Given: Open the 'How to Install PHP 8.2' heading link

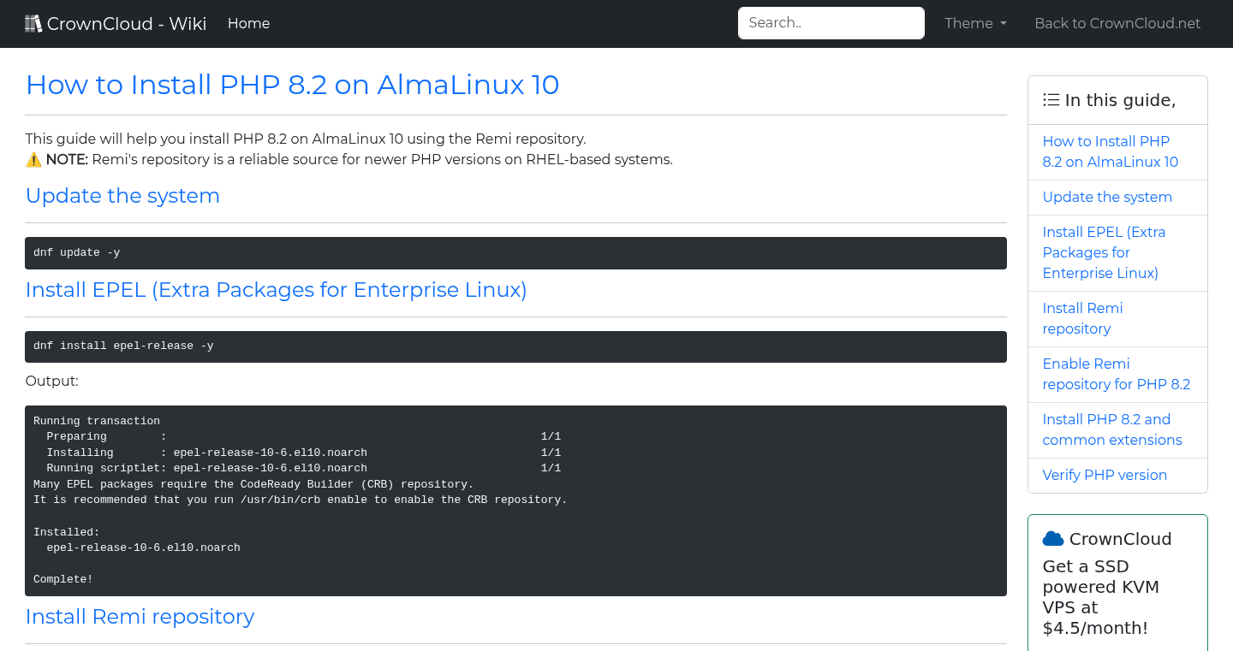Looking at the screenshot, I should 292,85.
